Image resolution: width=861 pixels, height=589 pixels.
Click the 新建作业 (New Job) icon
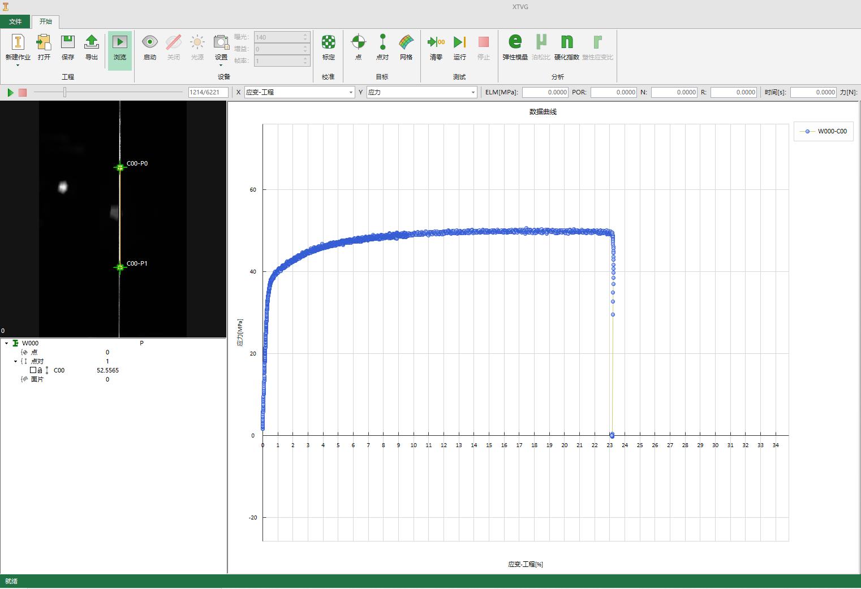(x=18, y=42)
